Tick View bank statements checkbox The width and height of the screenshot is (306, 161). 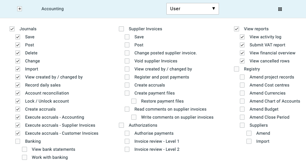(x=24, y=149)
